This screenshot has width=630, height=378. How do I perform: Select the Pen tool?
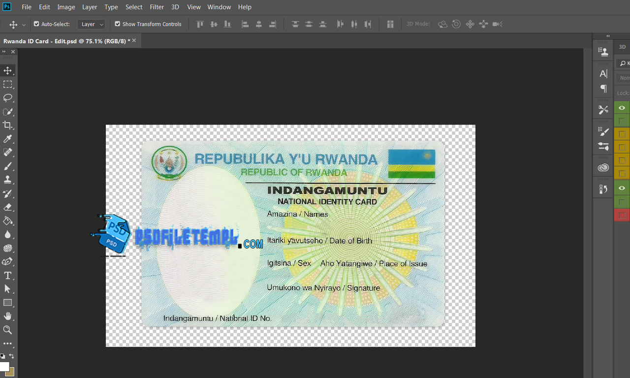[8, 261]
